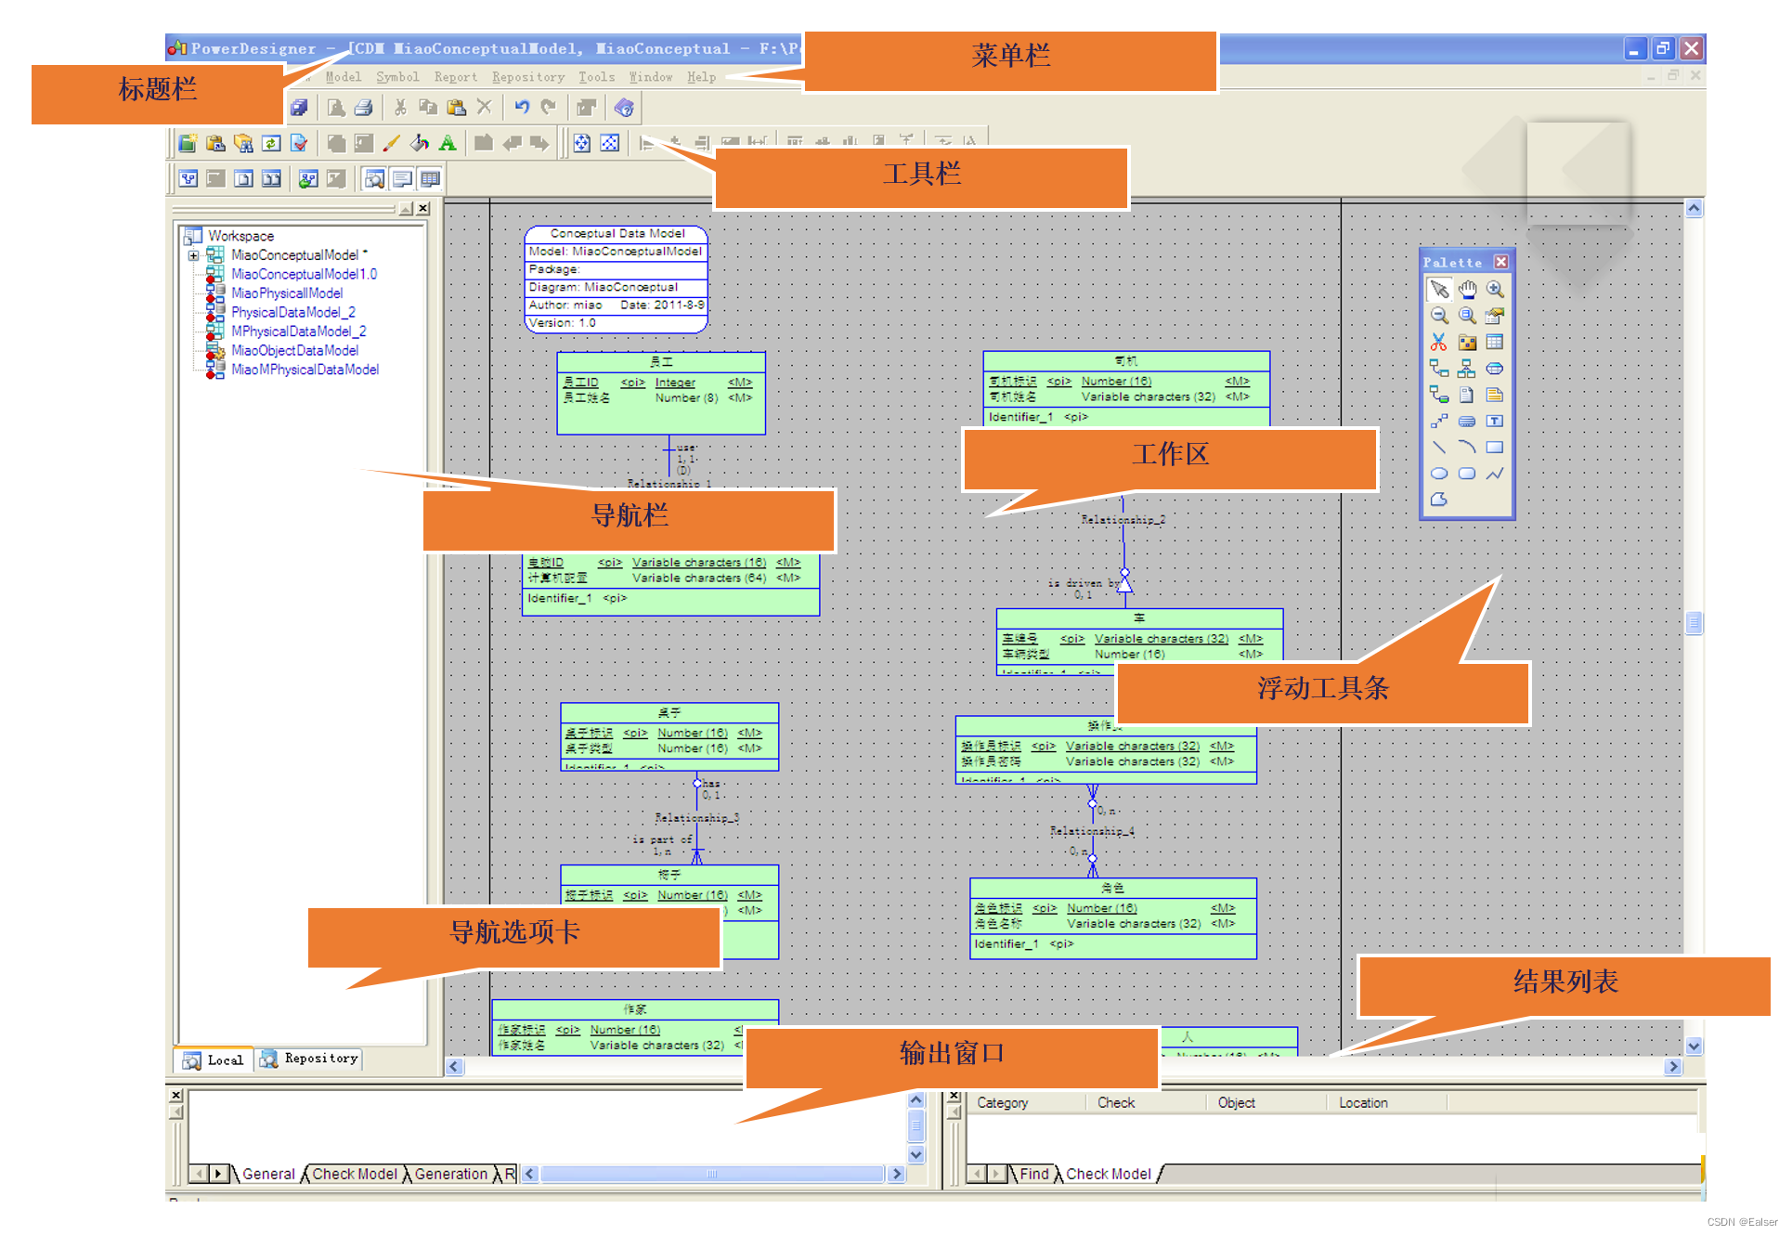The image size is (1792, 1235).
Task: Click the Workspace root node
Action: pos(240,237)
